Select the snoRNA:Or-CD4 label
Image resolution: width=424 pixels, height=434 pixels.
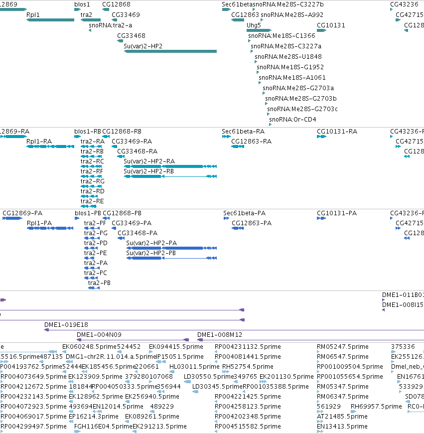(x=292, y=120)
